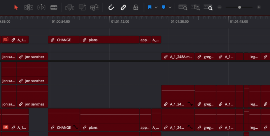
Task: Click ruler at timecode 01:01:12:00
Action: click(x=120, y=22)
